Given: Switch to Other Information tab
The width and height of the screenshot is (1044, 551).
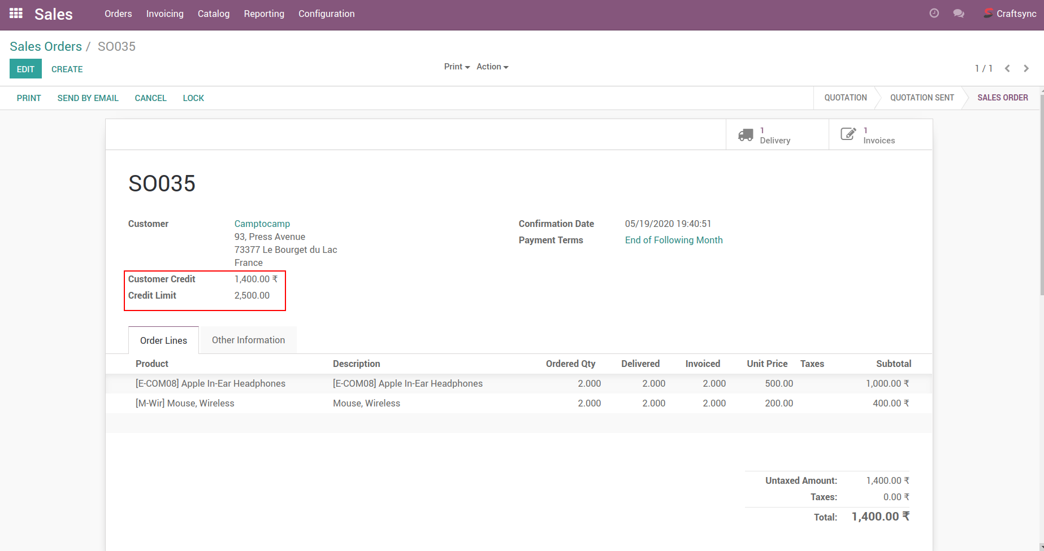Looking at the screenshot, I should pos(248,340).
